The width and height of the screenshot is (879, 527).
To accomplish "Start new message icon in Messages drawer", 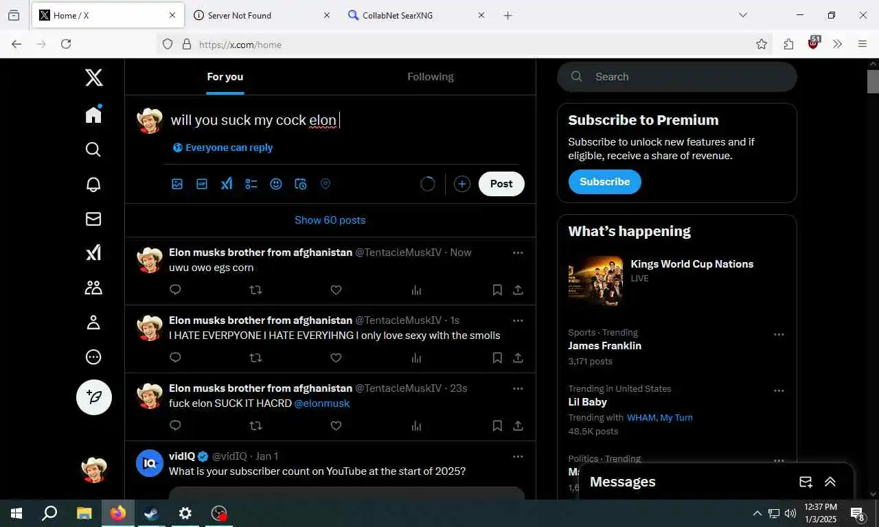I will (x=806, y=482).
